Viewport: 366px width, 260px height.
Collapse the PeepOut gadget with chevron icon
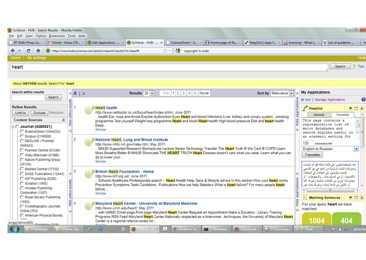pos(362,108)
